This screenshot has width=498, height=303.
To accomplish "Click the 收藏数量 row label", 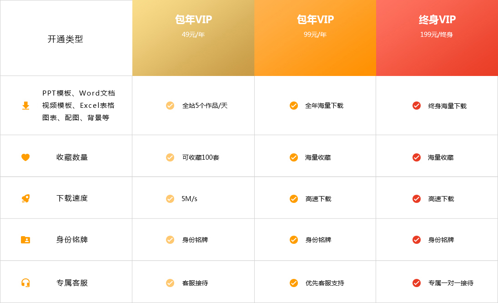I will 72,157.
